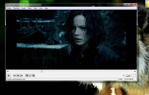
Task: Minimize the VLC window
Action: (125, 4)
